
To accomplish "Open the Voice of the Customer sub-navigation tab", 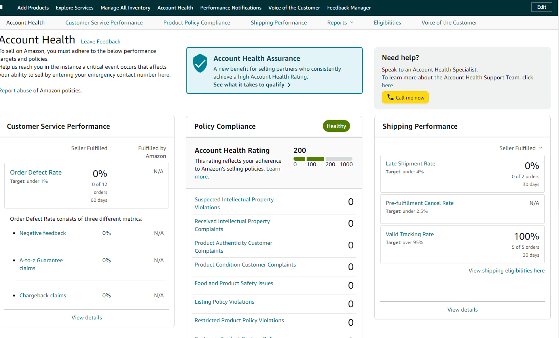I will tap(449, 23).
